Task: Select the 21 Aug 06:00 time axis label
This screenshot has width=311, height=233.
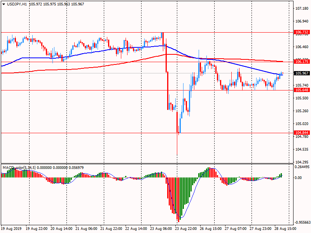Action: click(x=86, y=229)
